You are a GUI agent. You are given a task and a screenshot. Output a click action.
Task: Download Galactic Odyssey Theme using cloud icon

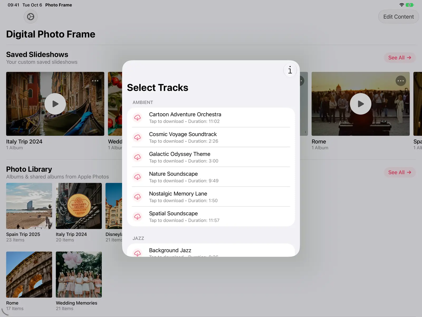pyautogui.click(x=137, y=157)
